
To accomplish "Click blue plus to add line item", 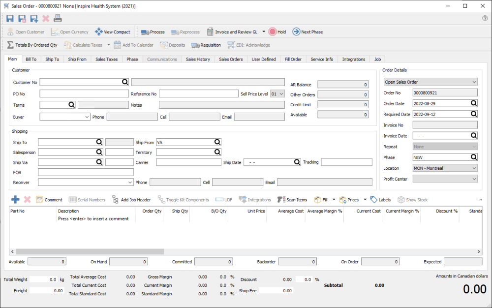I will (x=15, y=200).
